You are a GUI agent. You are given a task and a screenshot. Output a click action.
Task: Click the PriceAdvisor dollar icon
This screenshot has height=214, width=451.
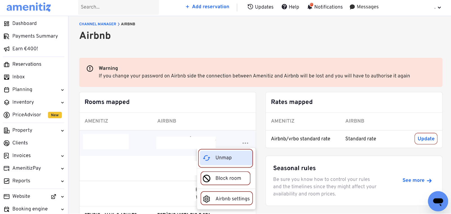click(6, 115)
